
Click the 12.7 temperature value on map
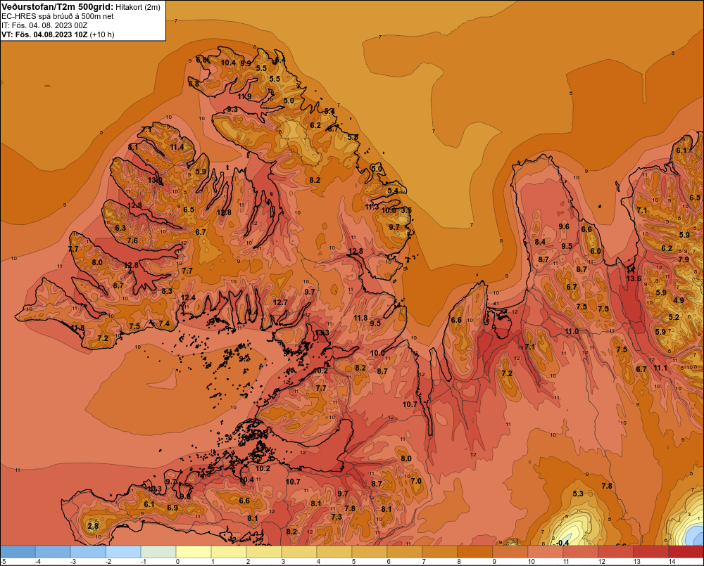pos(280,302)
